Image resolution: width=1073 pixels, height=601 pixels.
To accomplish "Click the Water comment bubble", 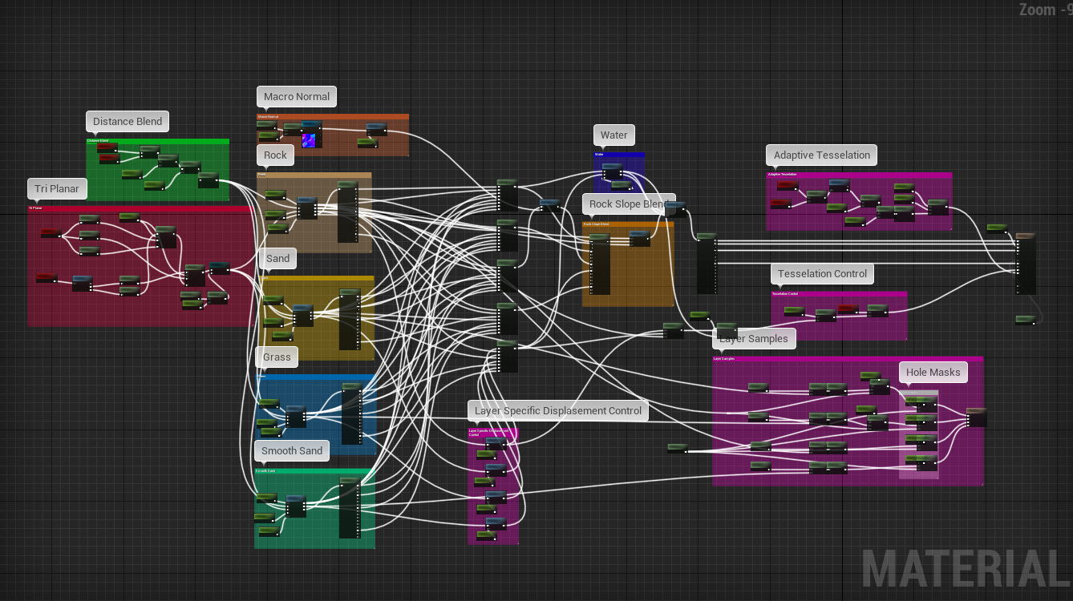I will pyautogui.click(x=613, y=135).
